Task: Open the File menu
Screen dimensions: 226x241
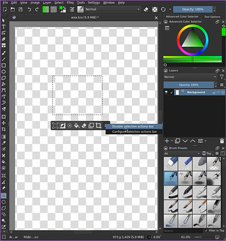Action: (x=5, y=2)
